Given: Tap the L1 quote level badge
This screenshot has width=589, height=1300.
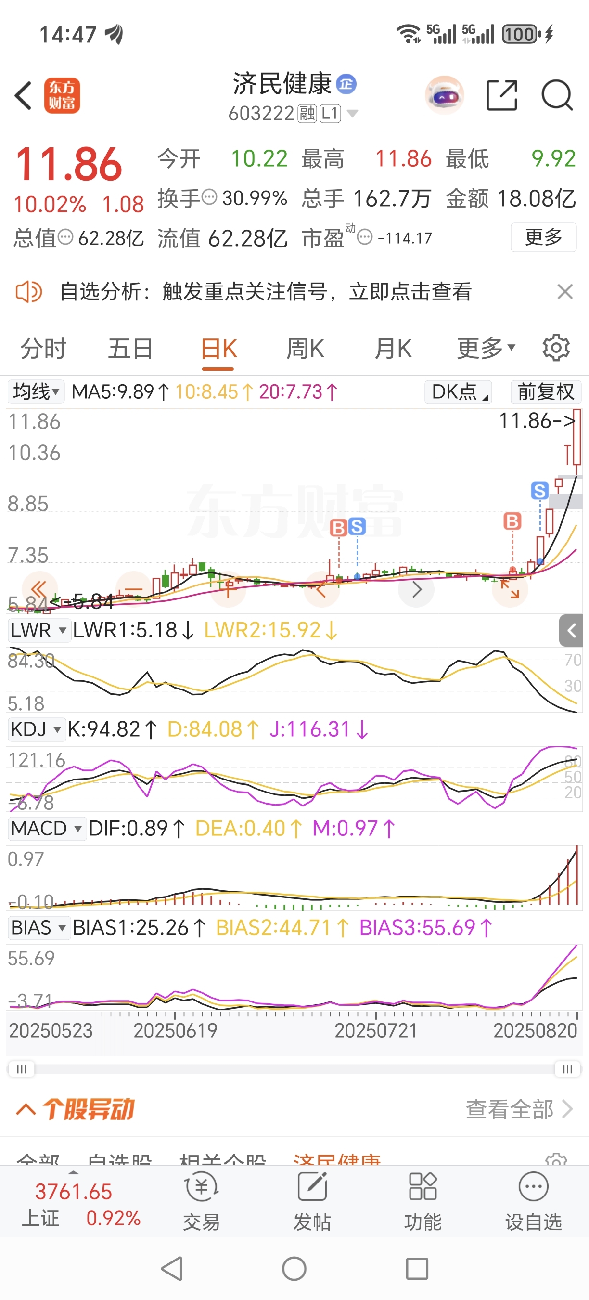Looking at the screenshot, I should pyautogui.click(x=331, y=114).
